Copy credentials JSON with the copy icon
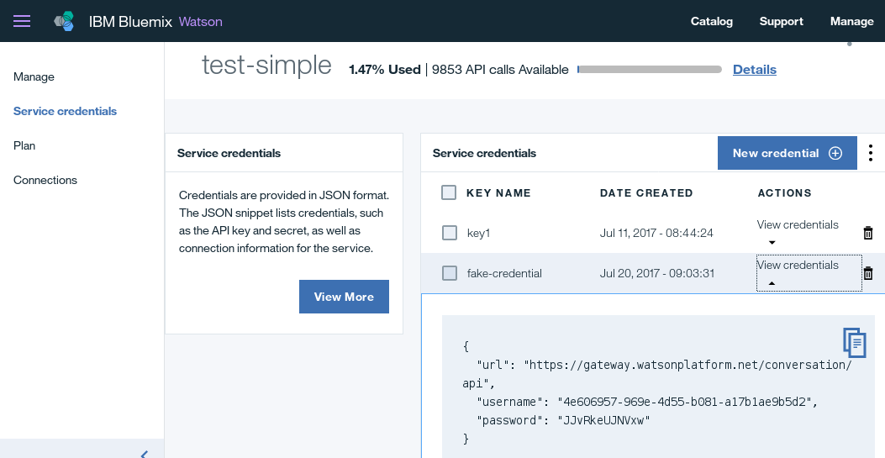Viewport: 885px width, 458px height. coord(855,342)
